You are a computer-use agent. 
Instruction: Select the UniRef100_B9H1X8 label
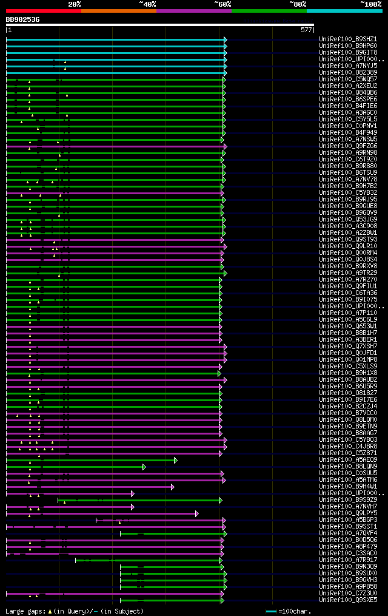(x=348, y=373)
